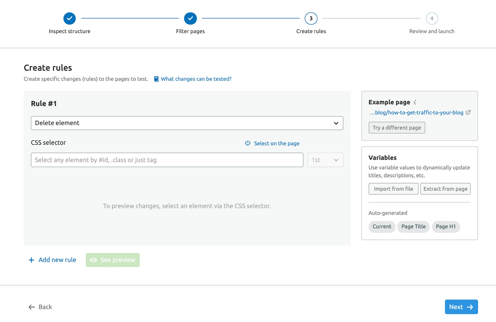The height and width of the screenshot is (322, 496).
Task: Click the Filter pages step checkmark icon
Action: pyautogui.click(x=190, y=18)
